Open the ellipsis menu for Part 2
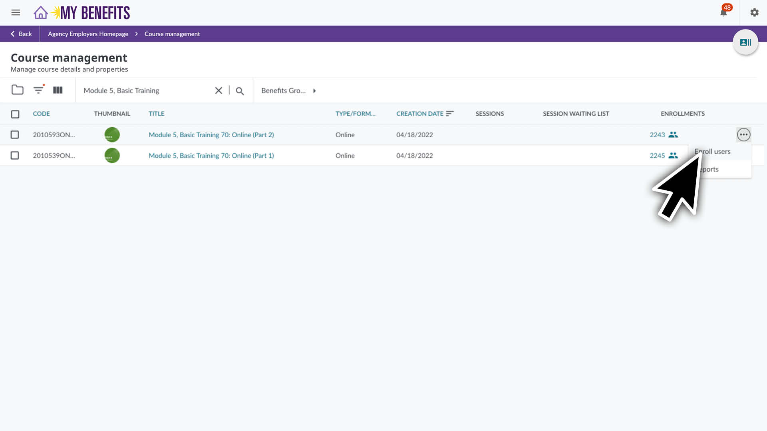 [743, 135]
